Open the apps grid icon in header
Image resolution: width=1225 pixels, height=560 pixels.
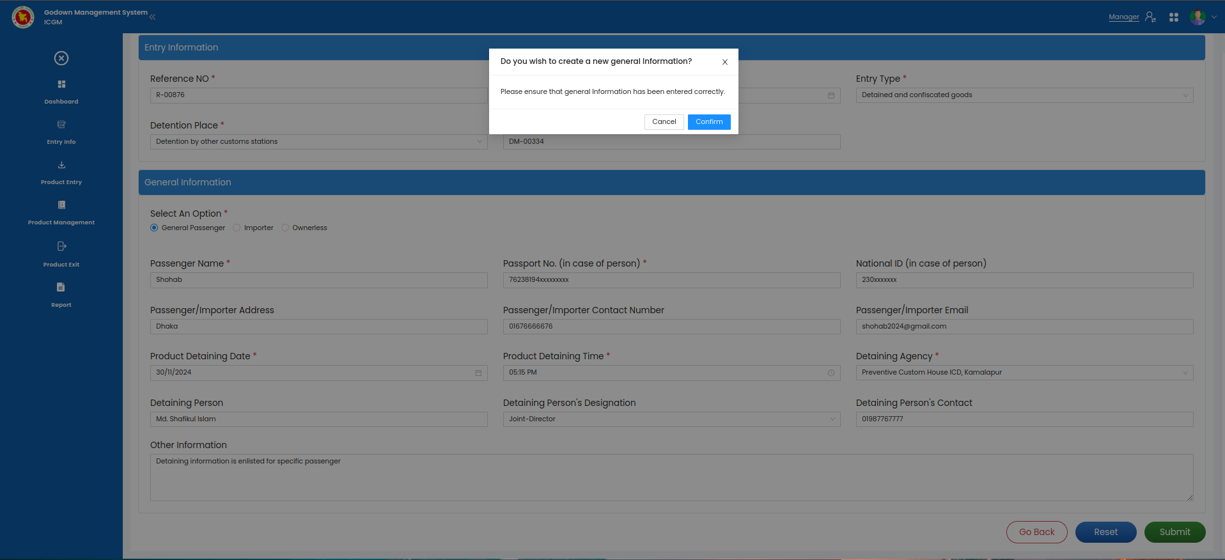(1173, 17)
